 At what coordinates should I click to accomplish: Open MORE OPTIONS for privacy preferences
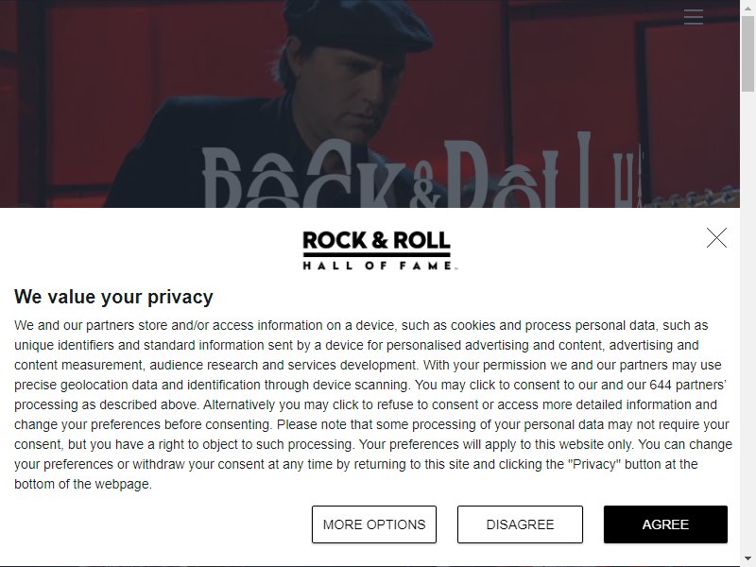[x=374, y=524]
